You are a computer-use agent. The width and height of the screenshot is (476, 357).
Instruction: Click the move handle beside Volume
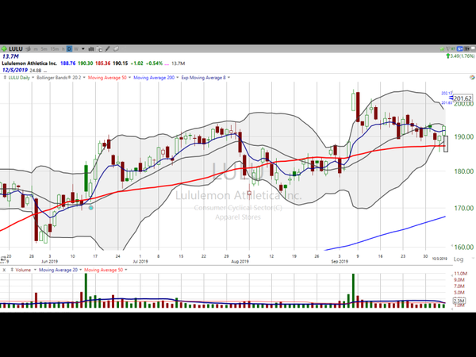pyautogui.click(x=12, y=270)
